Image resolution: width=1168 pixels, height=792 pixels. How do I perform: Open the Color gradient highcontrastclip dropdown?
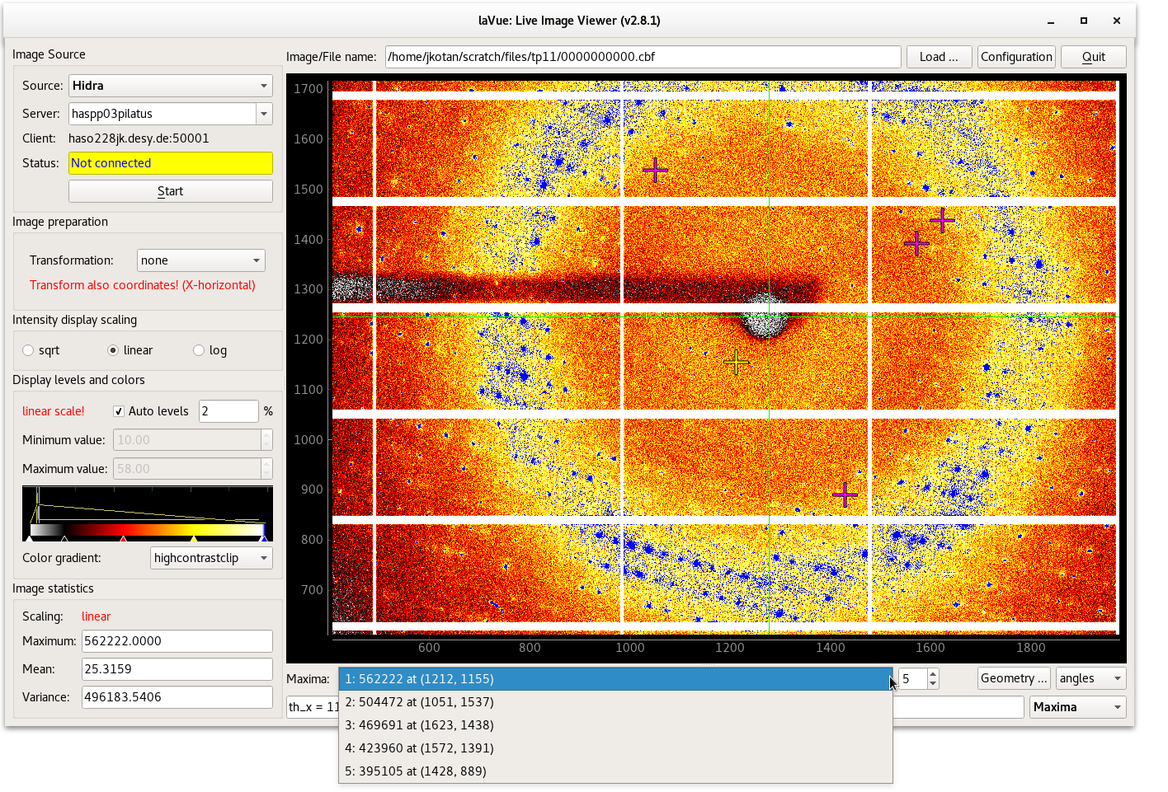click(211, 558)
